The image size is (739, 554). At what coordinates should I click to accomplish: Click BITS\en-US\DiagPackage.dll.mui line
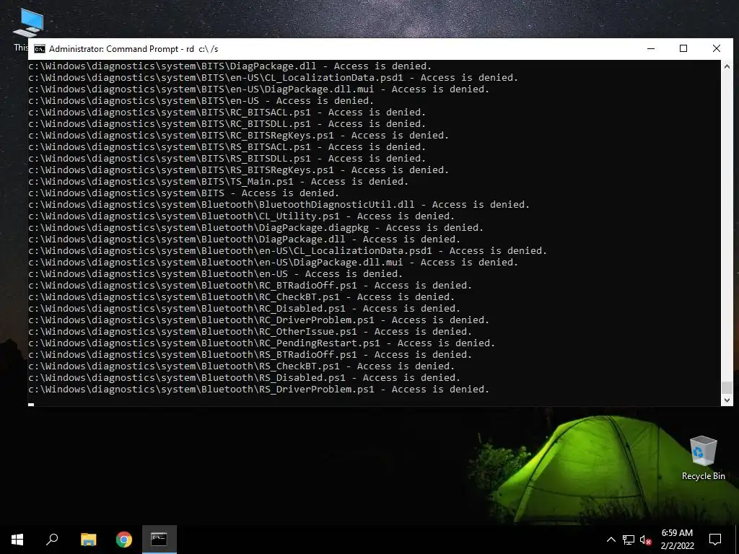[x=259, y=89]
